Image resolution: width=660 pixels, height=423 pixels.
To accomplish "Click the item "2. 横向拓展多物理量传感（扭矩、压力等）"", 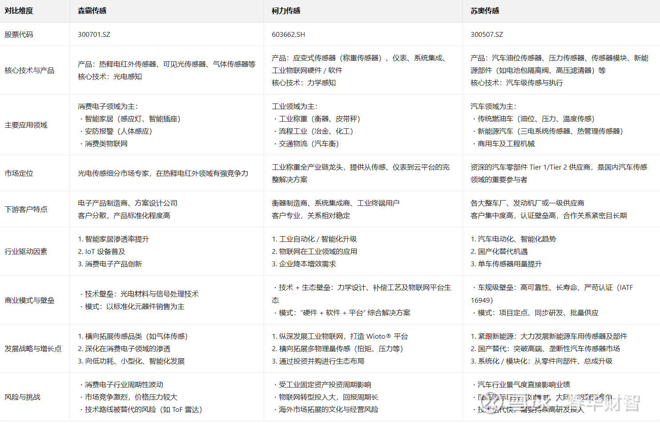I will (338, 349).
